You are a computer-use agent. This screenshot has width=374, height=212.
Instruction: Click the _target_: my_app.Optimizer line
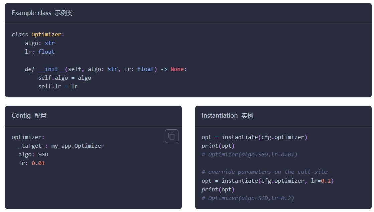(x=61, y=146)
